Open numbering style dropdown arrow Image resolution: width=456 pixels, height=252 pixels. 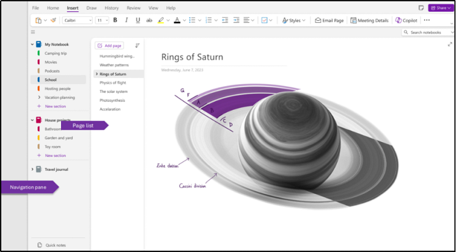(x=216, y=21)
